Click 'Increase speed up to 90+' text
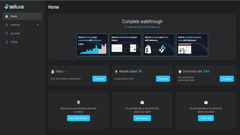 click(x=124, y=79)
